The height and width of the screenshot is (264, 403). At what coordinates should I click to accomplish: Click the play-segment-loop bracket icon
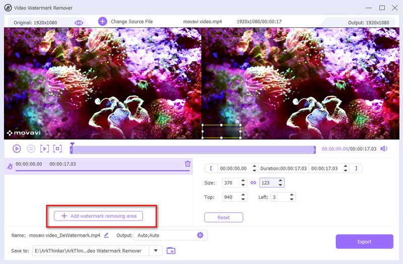coord(57,148)
